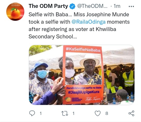Image resolution: width=141 pixels, height=122 pixels.
Task: Open the reply speech bubble icon
Action: click(32, 113)
